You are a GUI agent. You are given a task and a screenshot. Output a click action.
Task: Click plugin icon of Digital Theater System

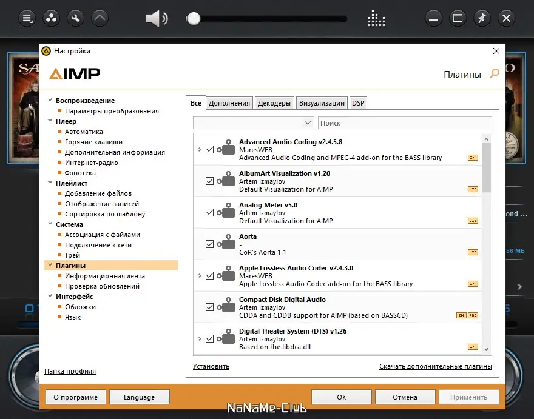pyautogui.click(x=226, y=337)
